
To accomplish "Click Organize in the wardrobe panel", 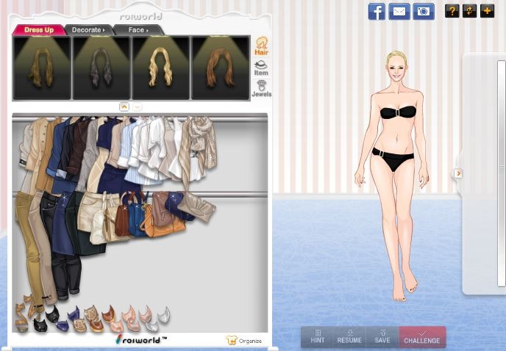I will pyautogui.click(x=245, y=341).
